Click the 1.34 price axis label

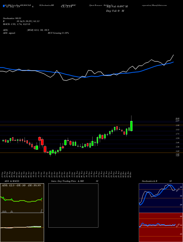pyautogui.click(x=178, y=147)
